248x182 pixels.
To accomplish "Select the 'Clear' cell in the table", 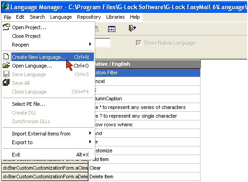I will pos(144,168).
